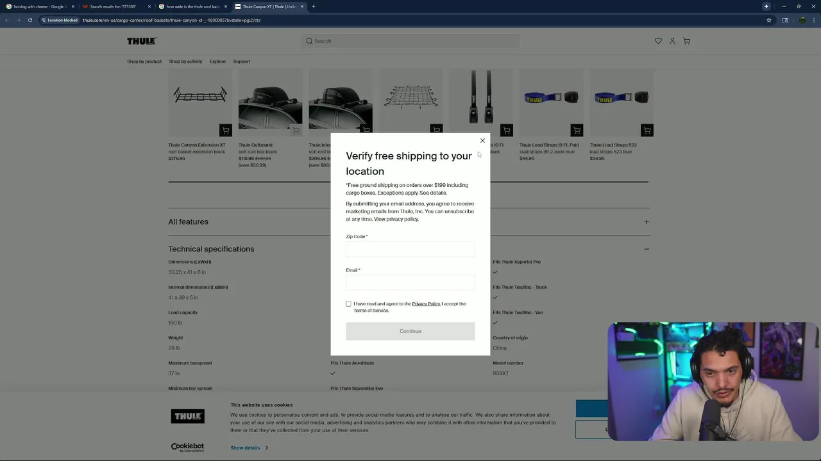Click the search magnifier icon

309,41
